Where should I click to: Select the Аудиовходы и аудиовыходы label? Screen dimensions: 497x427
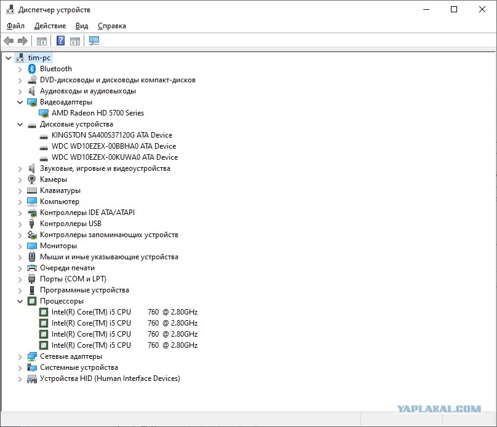(x=88, y=91)
